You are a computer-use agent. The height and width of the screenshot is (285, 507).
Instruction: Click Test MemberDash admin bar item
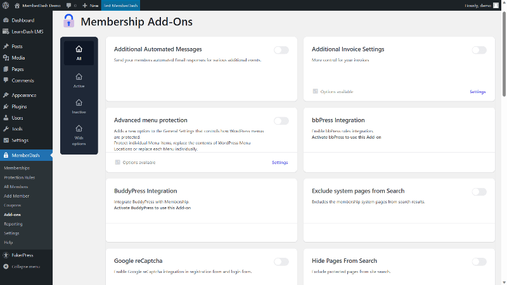[120, 6]
